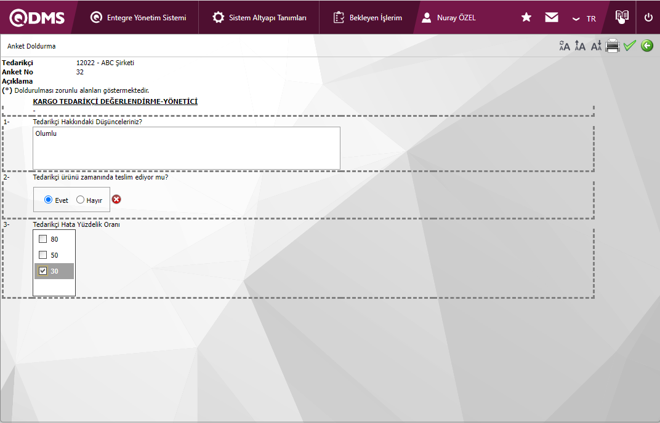
Task: Click the 12022 - ABC Şirketi supplier value
Action: (x=105, y=63)
